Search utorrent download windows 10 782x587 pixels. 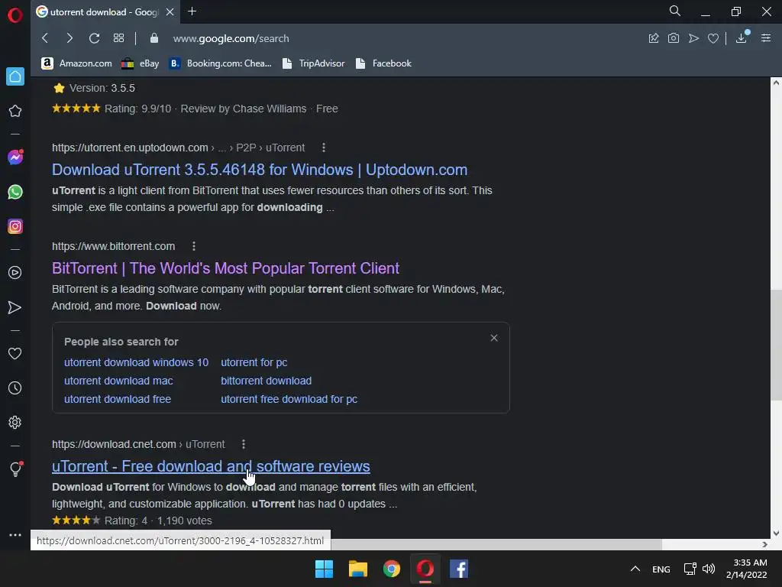point(136,362)
